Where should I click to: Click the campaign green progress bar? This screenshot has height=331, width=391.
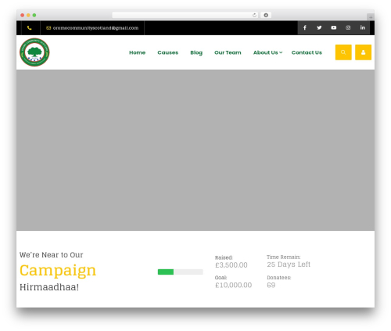tap(181, 272)
